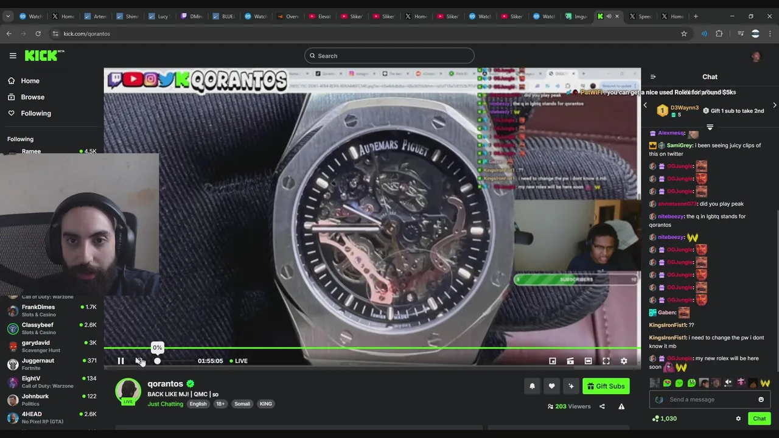The height and width of the screenshot is (438, 779).
Task: Open the hamburger menu beside Kick logo
Action: click(13, 55)
